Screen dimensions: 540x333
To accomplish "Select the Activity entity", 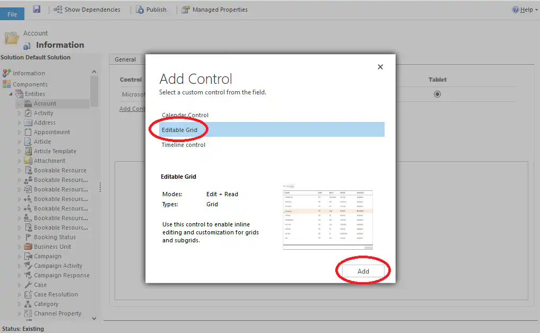I will tap(41, 112).
